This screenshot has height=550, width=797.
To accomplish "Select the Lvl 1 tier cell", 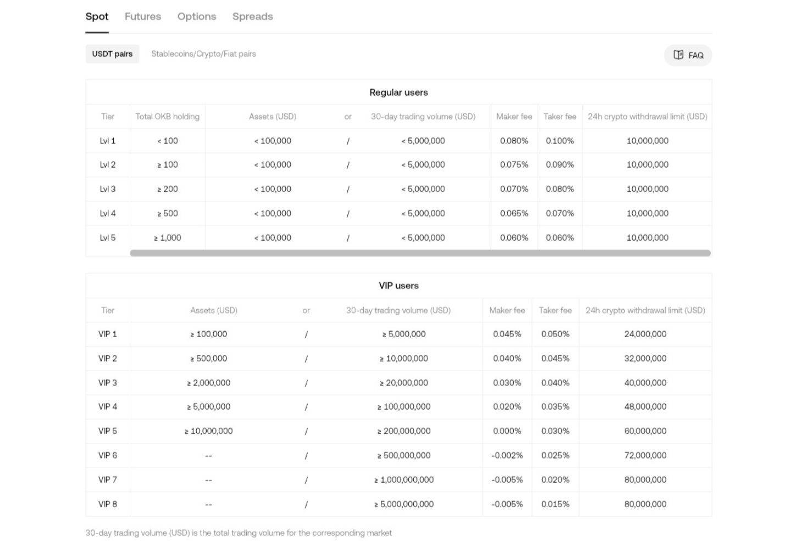I will pos(108,141).
